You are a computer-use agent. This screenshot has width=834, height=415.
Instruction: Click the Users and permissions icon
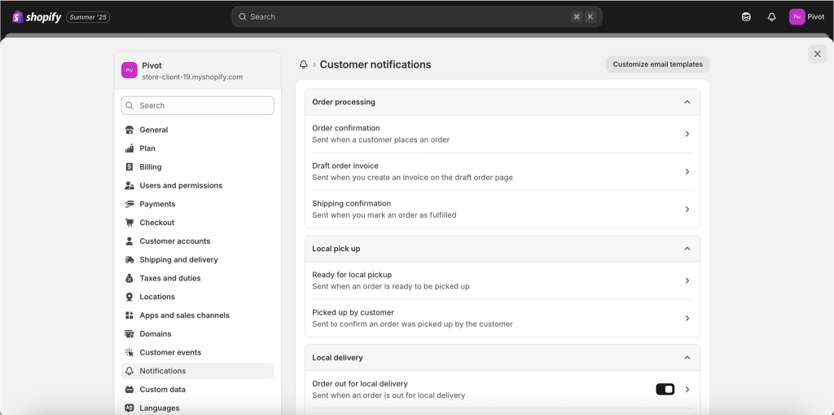pyautogui.click(x=129, y=185)
